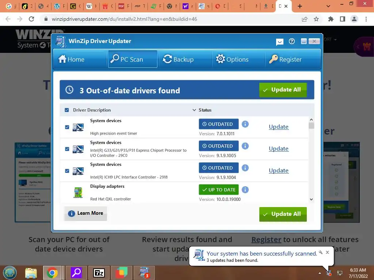The width and height of the screenshot is (374, 280).
Task: Click the Chrome address bar URL
Action: coord(124,19)
